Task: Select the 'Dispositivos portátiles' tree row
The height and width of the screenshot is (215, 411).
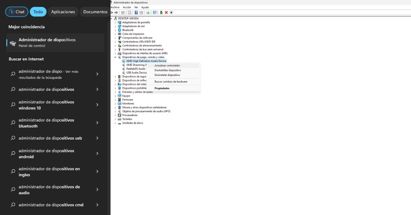Action: point(132,88)
